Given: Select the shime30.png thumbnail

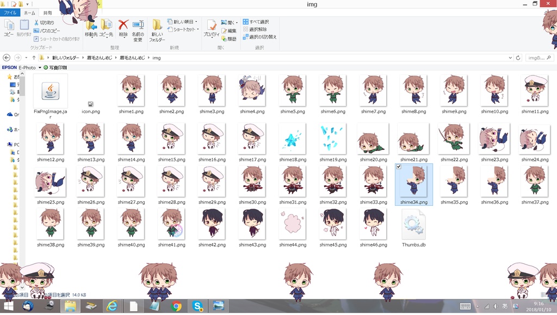Looking at the screenshot, I should (252, 181).
